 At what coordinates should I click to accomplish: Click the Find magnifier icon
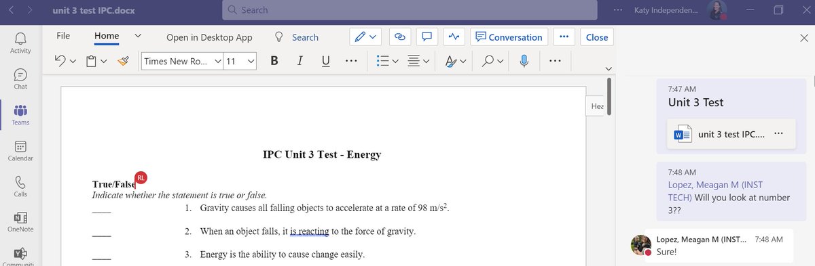[488, 62]
